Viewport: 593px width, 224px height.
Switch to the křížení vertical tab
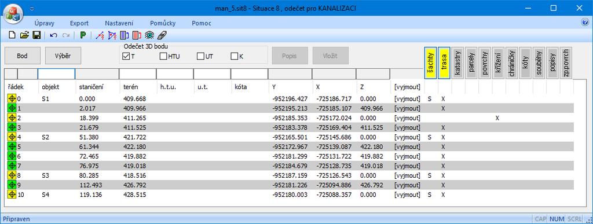pyautogui.click(x=499, y=63)
